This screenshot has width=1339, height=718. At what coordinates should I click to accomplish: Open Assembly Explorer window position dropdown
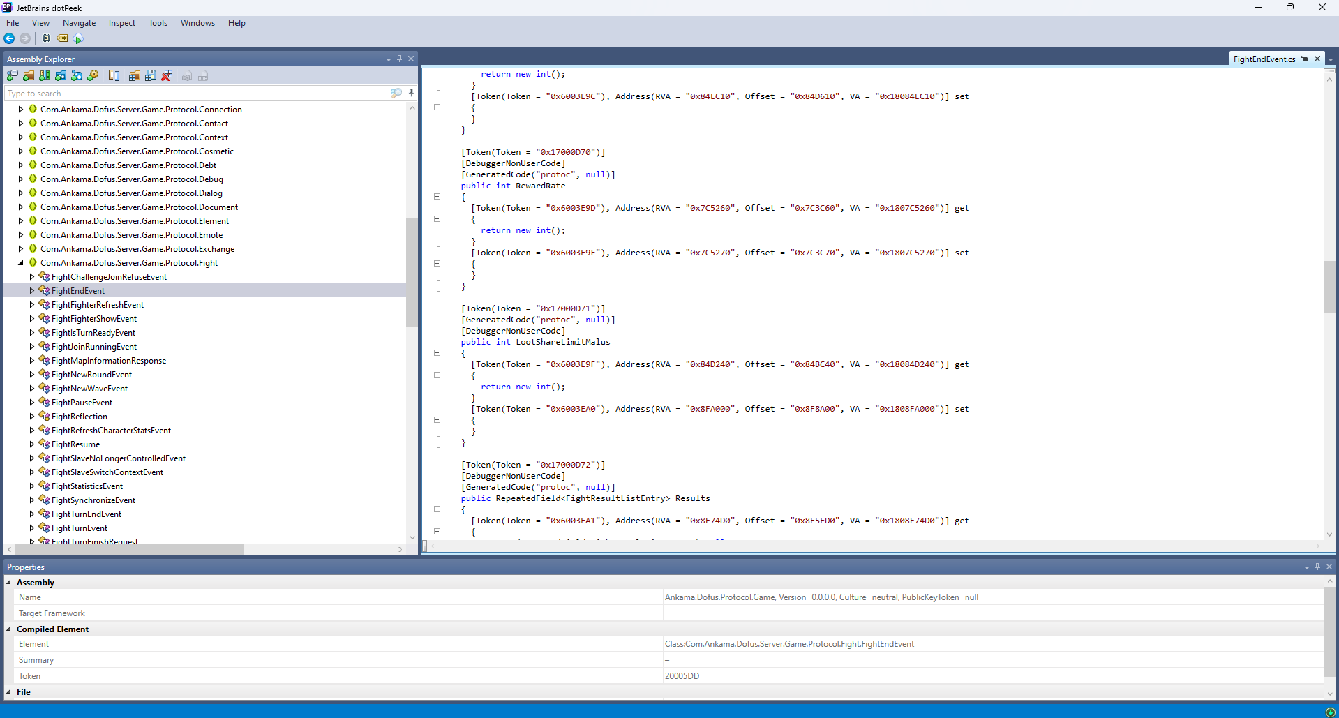point(388,59)
